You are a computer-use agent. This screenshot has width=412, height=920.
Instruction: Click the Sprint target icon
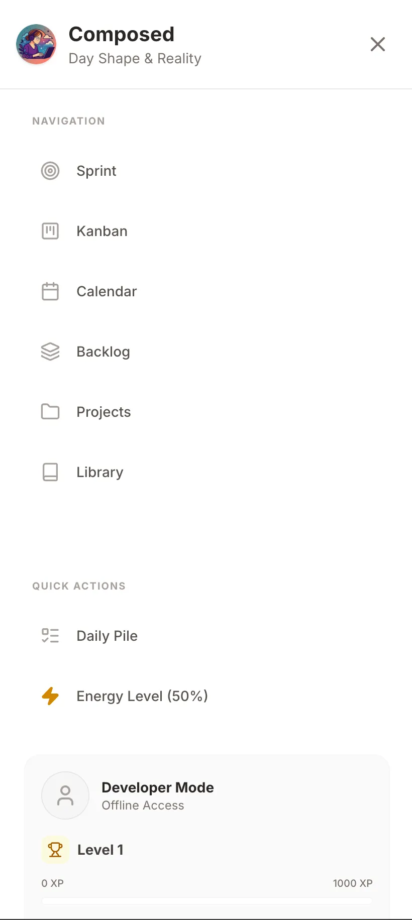point(50,171)
